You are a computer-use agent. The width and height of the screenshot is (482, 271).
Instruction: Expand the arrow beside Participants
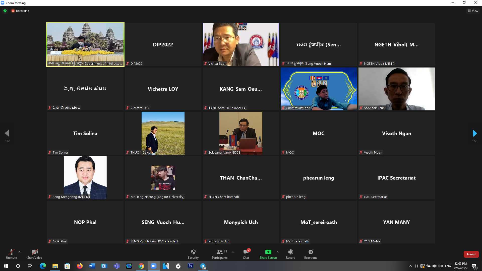tap(233, 252)
